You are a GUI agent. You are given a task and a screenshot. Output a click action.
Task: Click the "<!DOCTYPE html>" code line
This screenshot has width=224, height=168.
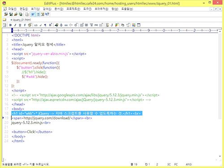click(x=26, y=35)
